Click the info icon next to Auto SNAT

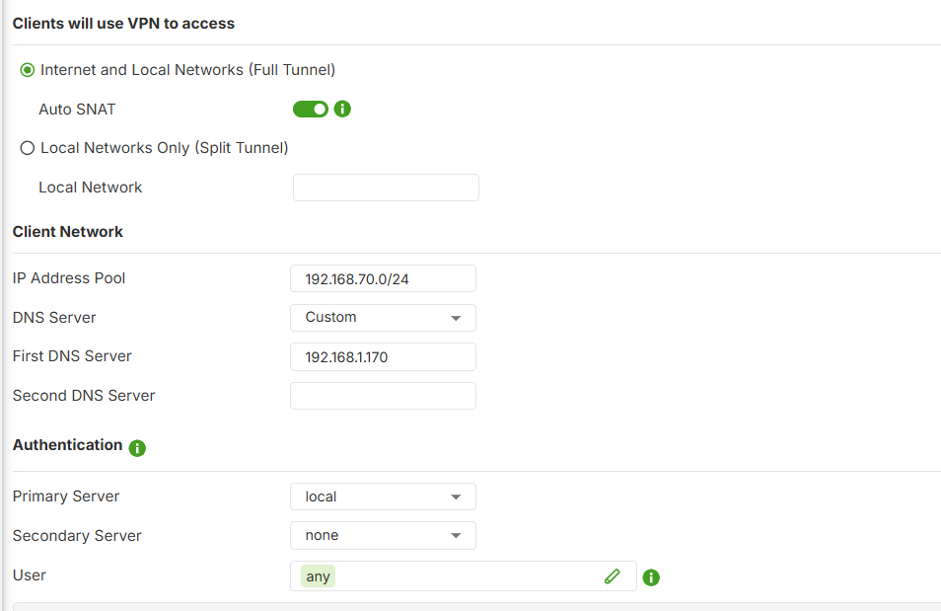342,109
